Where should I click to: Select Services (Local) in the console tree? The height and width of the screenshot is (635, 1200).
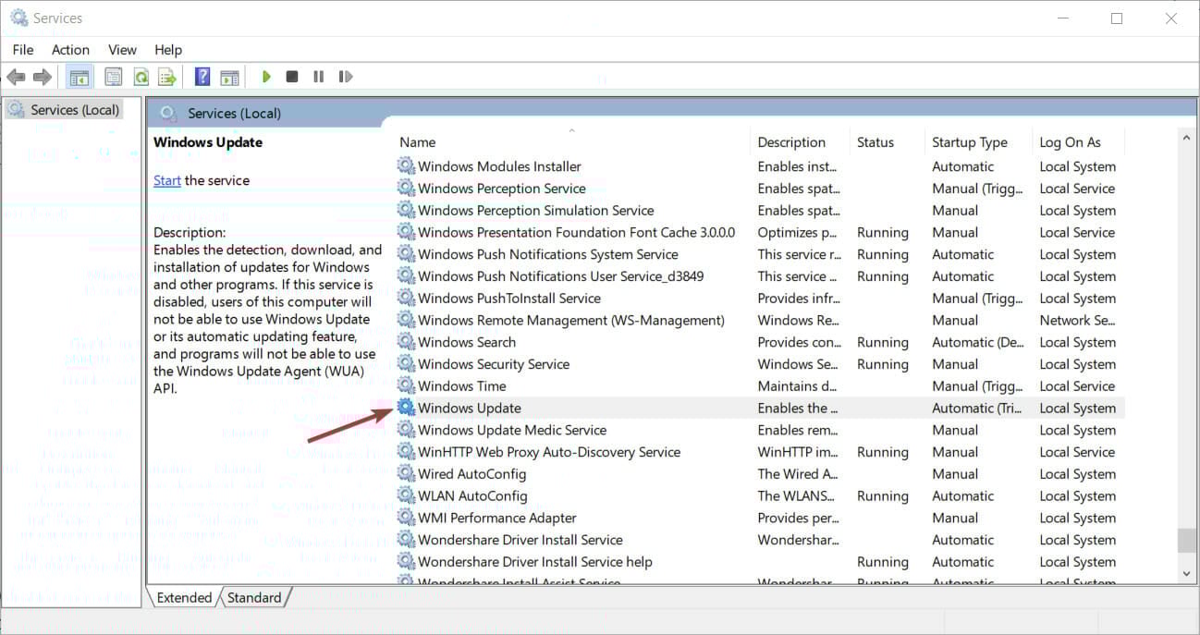75,110
